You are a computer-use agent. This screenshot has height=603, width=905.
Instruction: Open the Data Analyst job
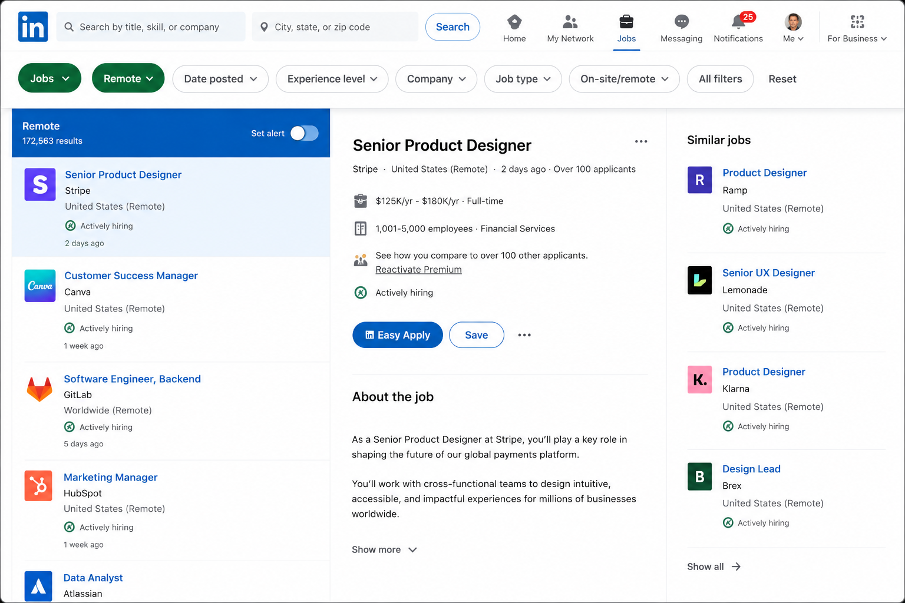click(x=93, y=578)
